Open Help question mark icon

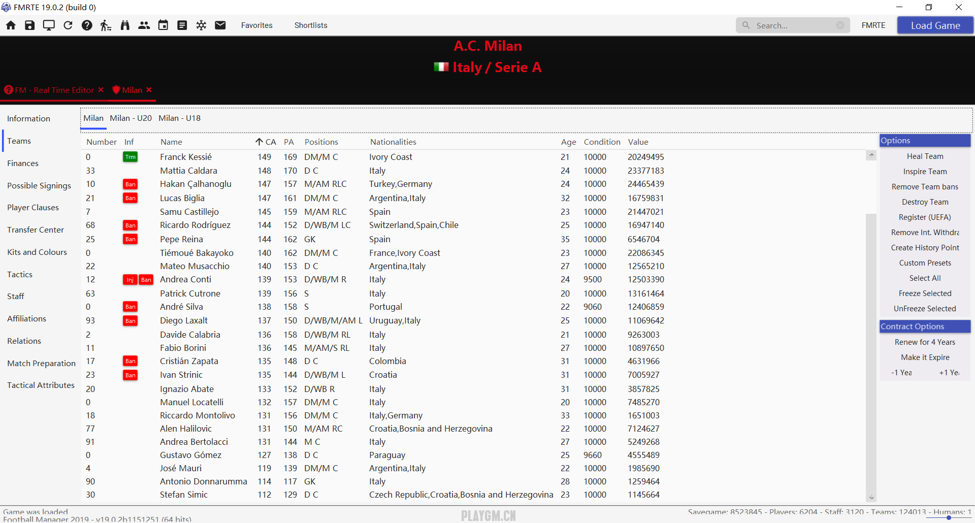point(87,25)
